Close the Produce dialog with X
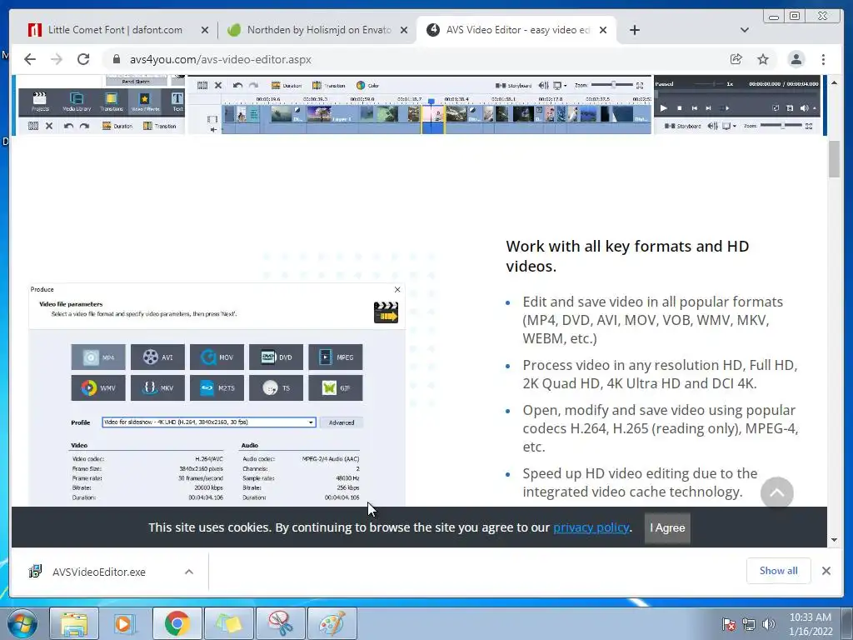 tap(397, 289)
